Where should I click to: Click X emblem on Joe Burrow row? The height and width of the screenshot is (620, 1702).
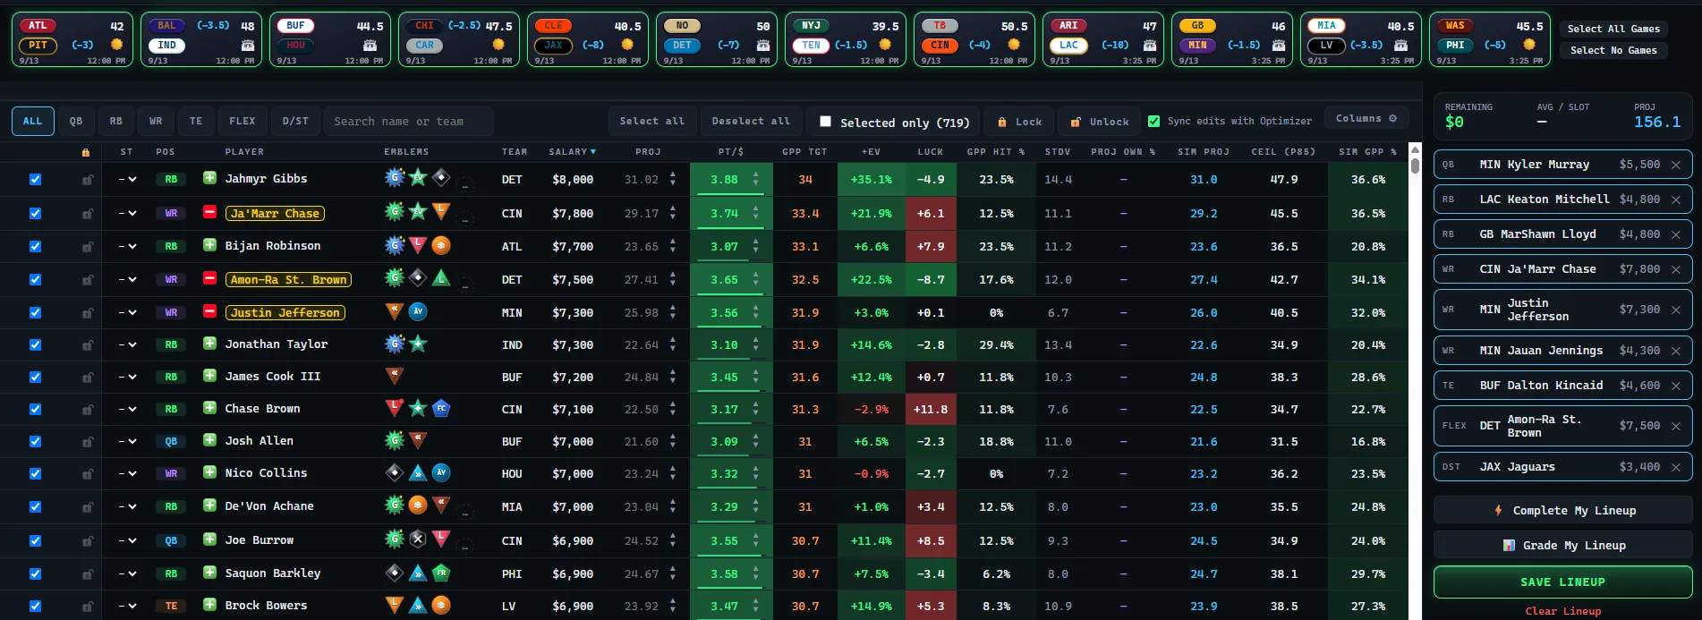pyautogui.click(x=418, y=539)
